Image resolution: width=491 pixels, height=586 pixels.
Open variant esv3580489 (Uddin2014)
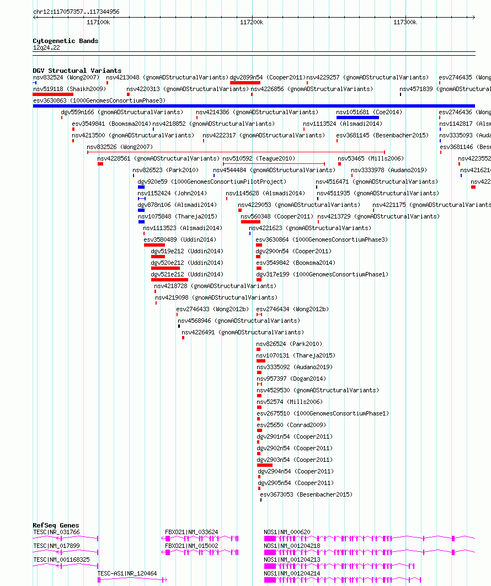(180, 239)
